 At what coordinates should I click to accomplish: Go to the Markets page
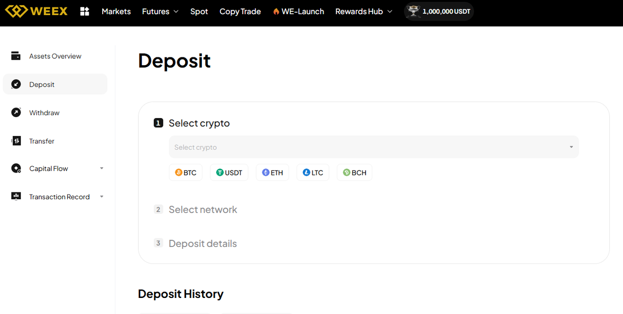pyautogui.click(x=116, y=11)
